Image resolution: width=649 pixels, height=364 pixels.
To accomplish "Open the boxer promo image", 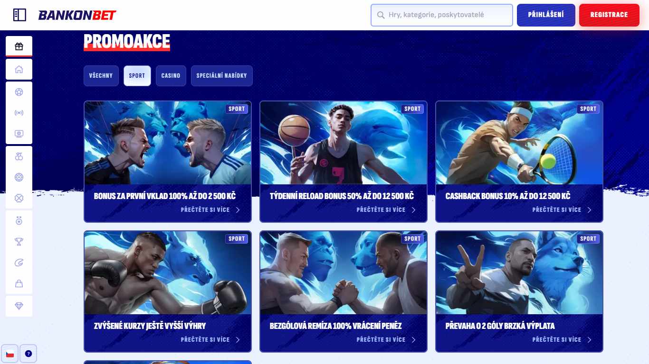I will click(168, 273).
